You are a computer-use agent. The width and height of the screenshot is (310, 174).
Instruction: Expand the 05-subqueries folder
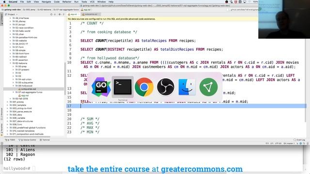coord(14,83)
